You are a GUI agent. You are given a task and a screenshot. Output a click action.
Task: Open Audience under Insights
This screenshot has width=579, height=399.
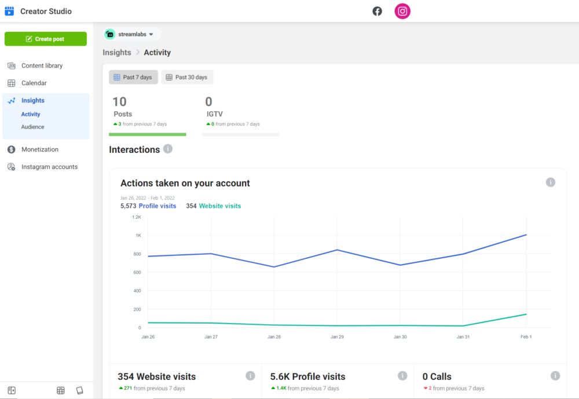tap(32, 127)
